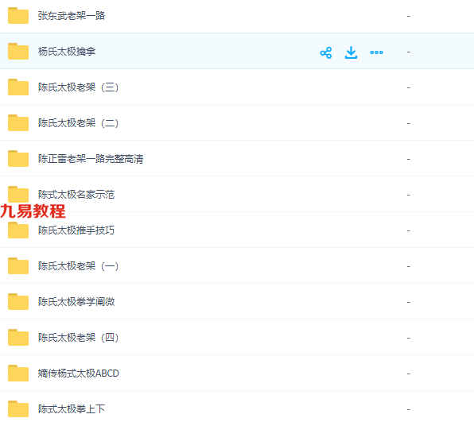Open the 张东武老架一路 folder name
This screenshot has width=474, height=422.
(72, 16)
